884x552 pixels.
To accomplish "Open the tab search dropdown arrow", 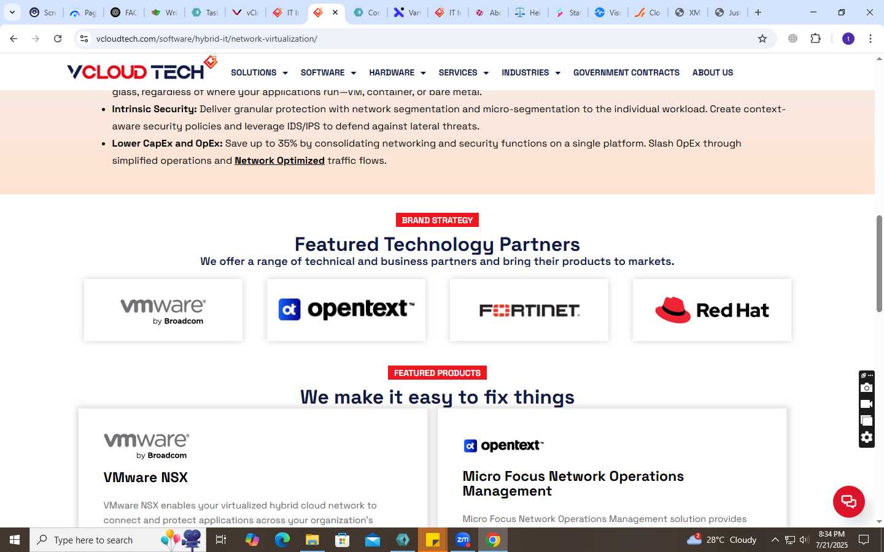I will (12, 12).
